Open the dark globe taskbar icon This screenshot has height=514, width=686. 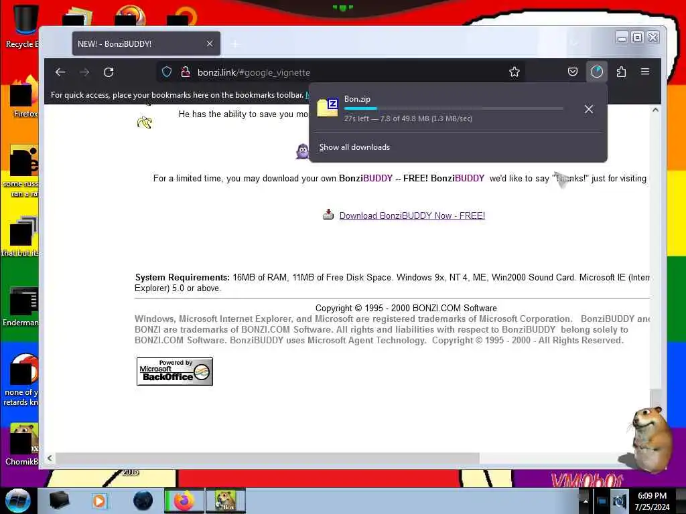pyautogui.click(x=143, y=501)
